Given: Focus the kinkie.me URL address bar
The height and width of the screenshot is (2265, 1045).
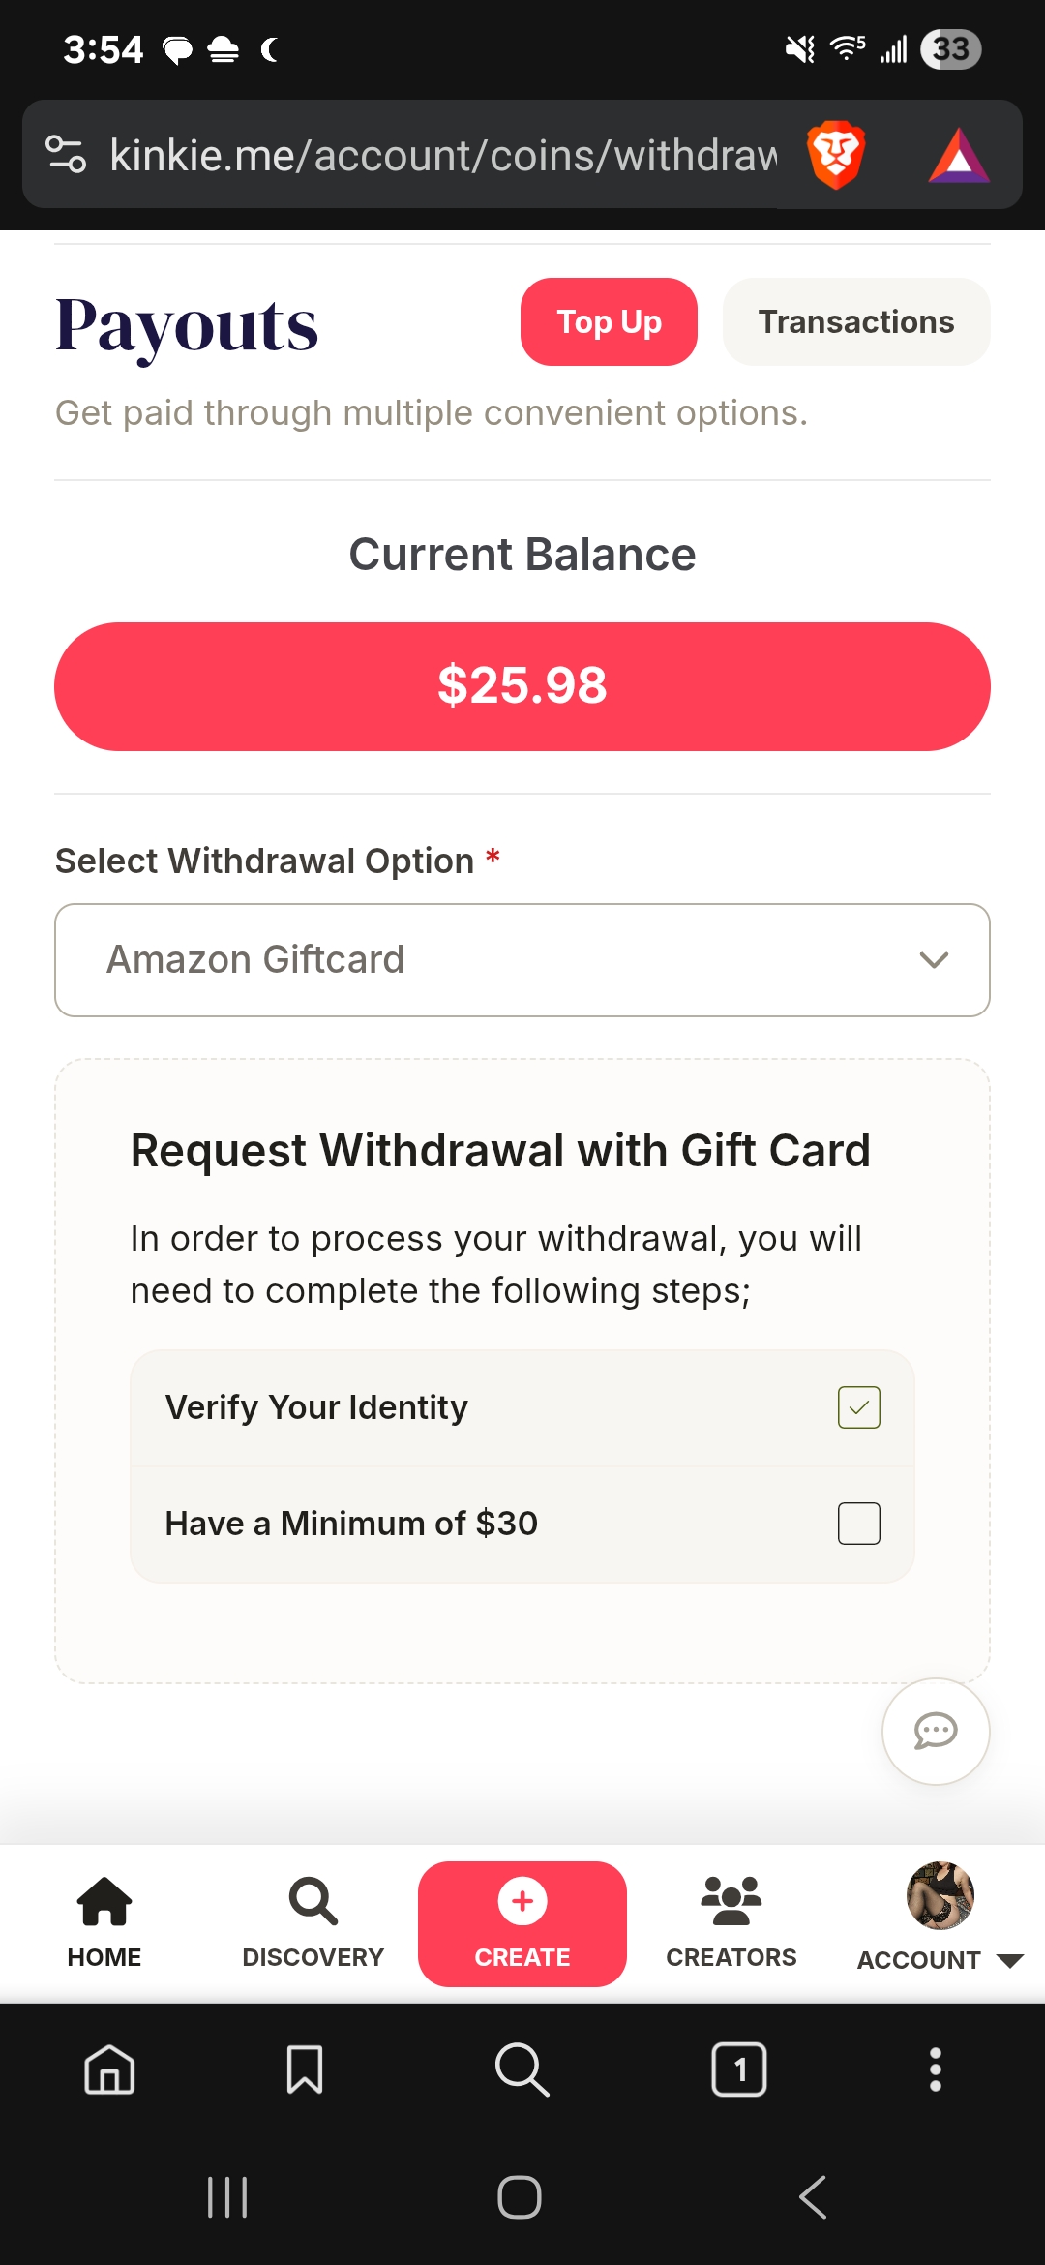Looking at the screenshot, I should tap(443, 155).
